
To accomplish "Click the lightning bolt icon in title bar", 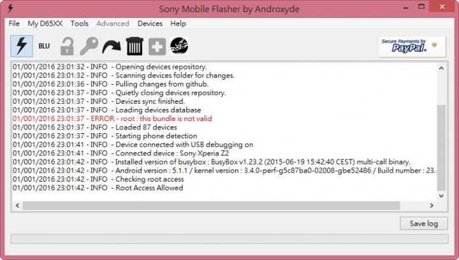I will [x=10, y=8].
